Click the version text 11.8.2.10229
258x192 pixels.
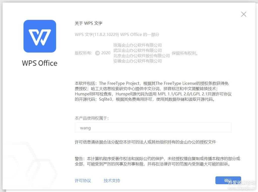(106, 34)
